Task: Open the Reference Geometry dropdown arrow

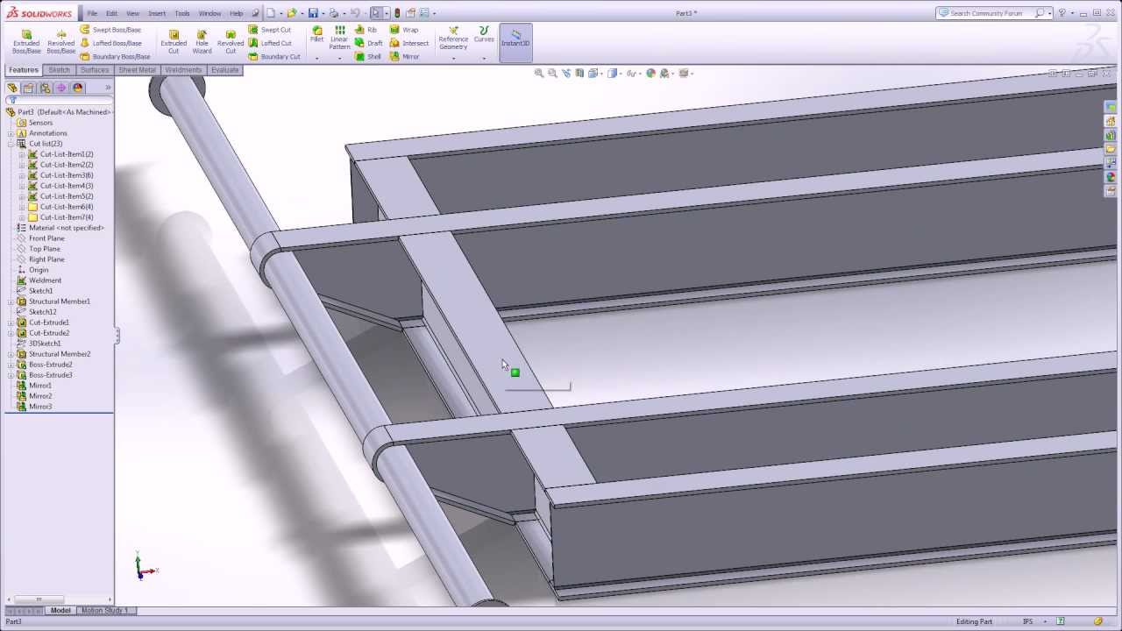Action: click(x=453, y=58)
